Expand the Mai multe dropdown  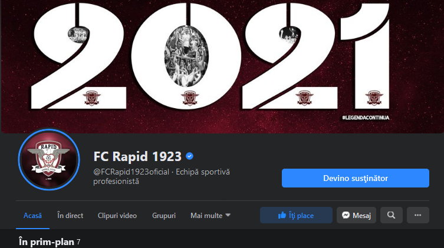point(211,216)
